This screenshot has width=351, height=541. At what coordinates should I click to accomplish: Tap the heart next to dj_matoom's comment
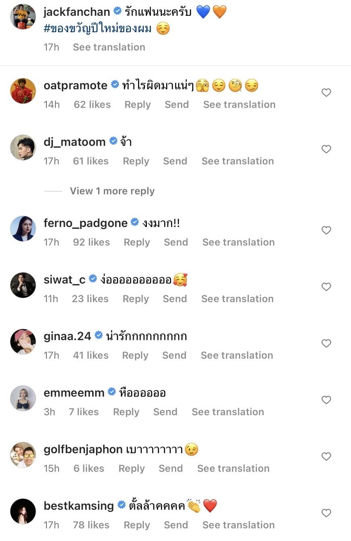point(326,149)
